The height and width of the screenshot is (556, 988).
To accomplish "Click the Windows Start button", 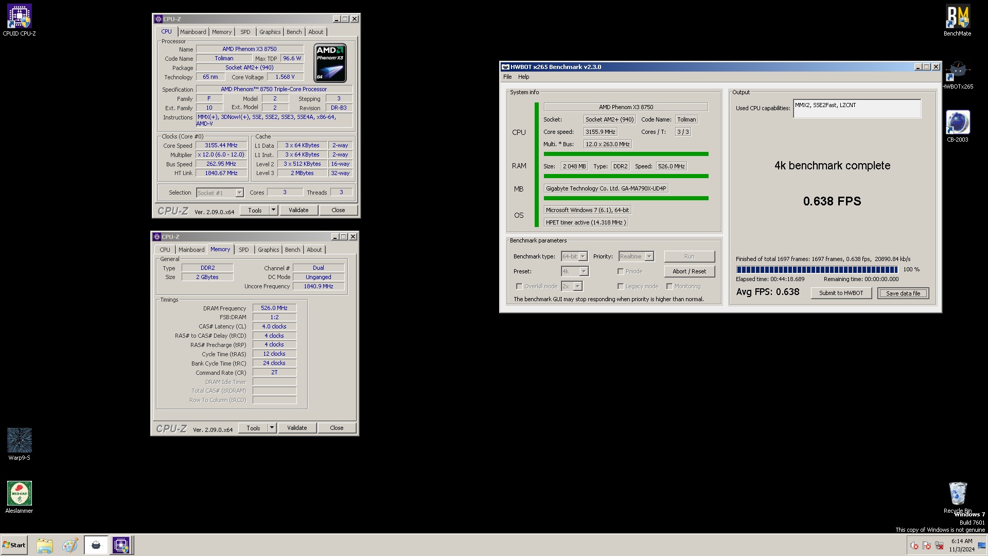I will 14,545.
